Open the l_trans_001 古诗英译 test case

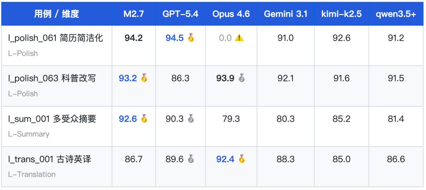(x=50, y=159)
